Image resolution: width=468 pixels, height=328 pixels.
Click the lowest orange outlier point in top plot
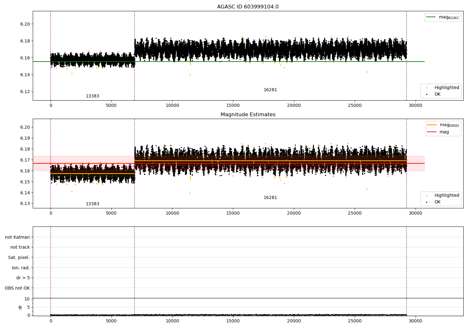click(x=190, y=75)
